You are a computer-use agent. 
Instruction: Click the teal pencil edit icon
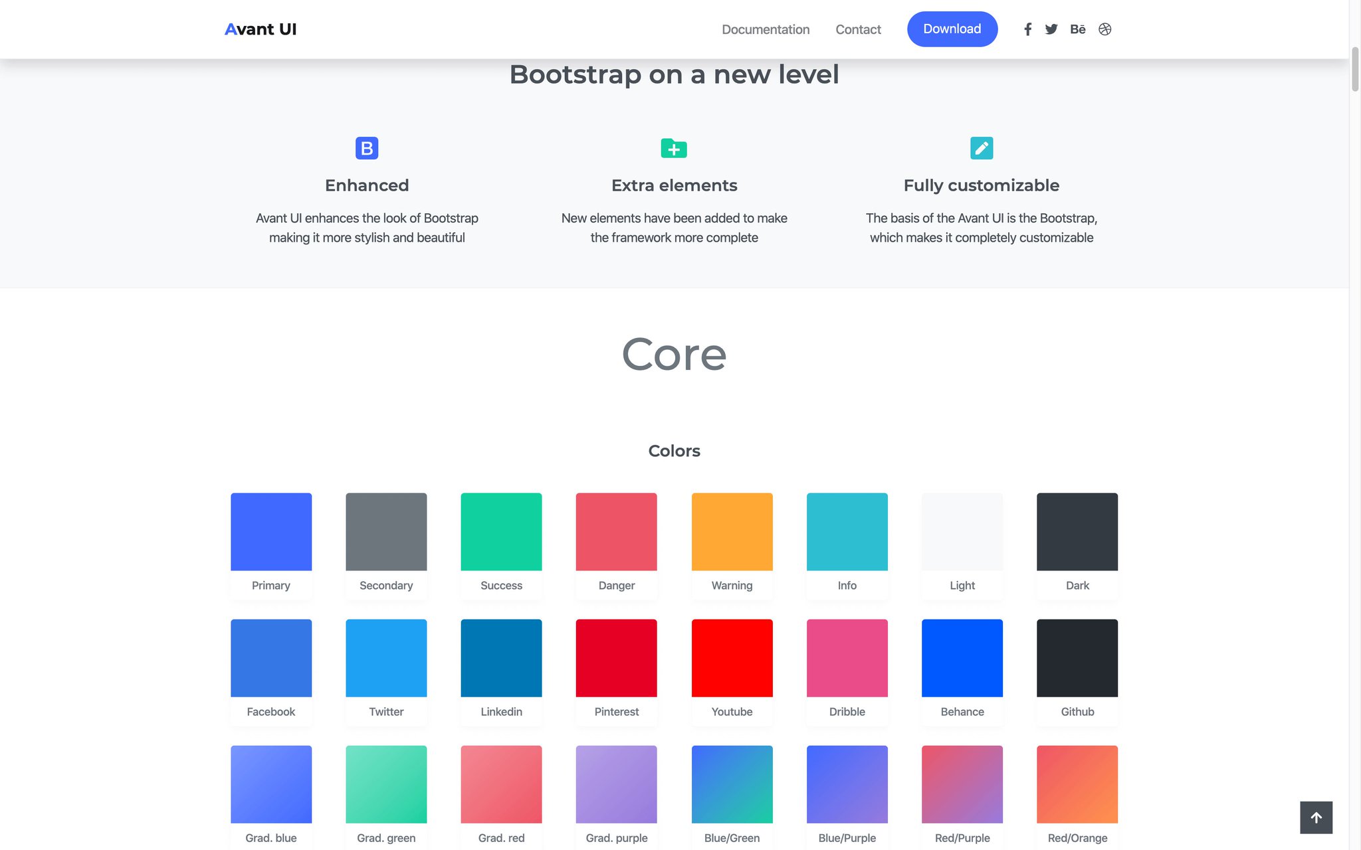(982, 148)
